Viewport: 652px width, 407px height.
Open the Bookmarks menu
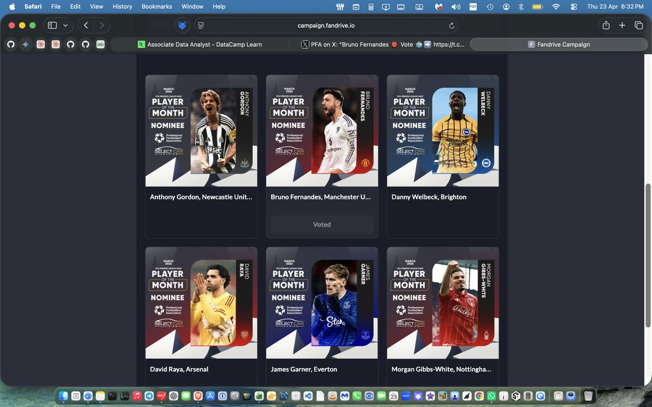coord(157,7)
